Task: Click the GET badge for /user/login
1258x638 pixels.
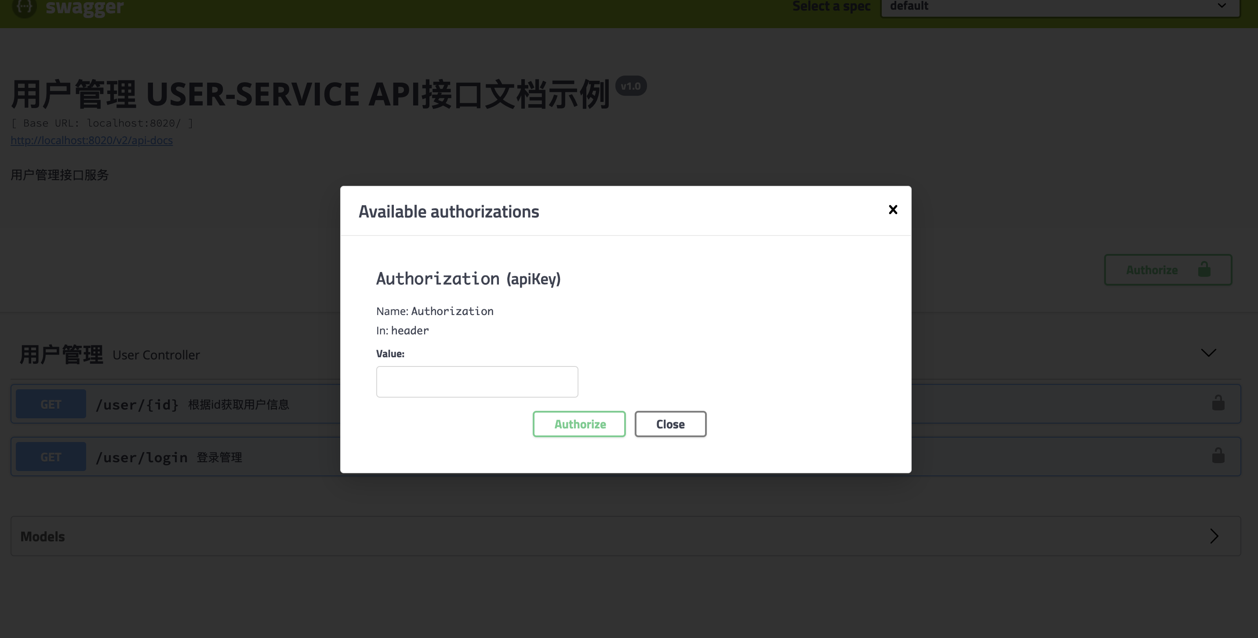Action: 51,457
